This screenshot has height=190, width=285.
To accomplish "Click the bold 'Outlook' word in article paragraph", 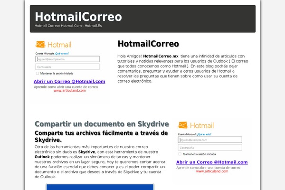I will point(42,157).
